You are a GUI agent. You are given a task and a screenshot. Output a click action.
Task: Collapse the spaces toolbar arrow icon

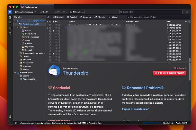(10, 122)
